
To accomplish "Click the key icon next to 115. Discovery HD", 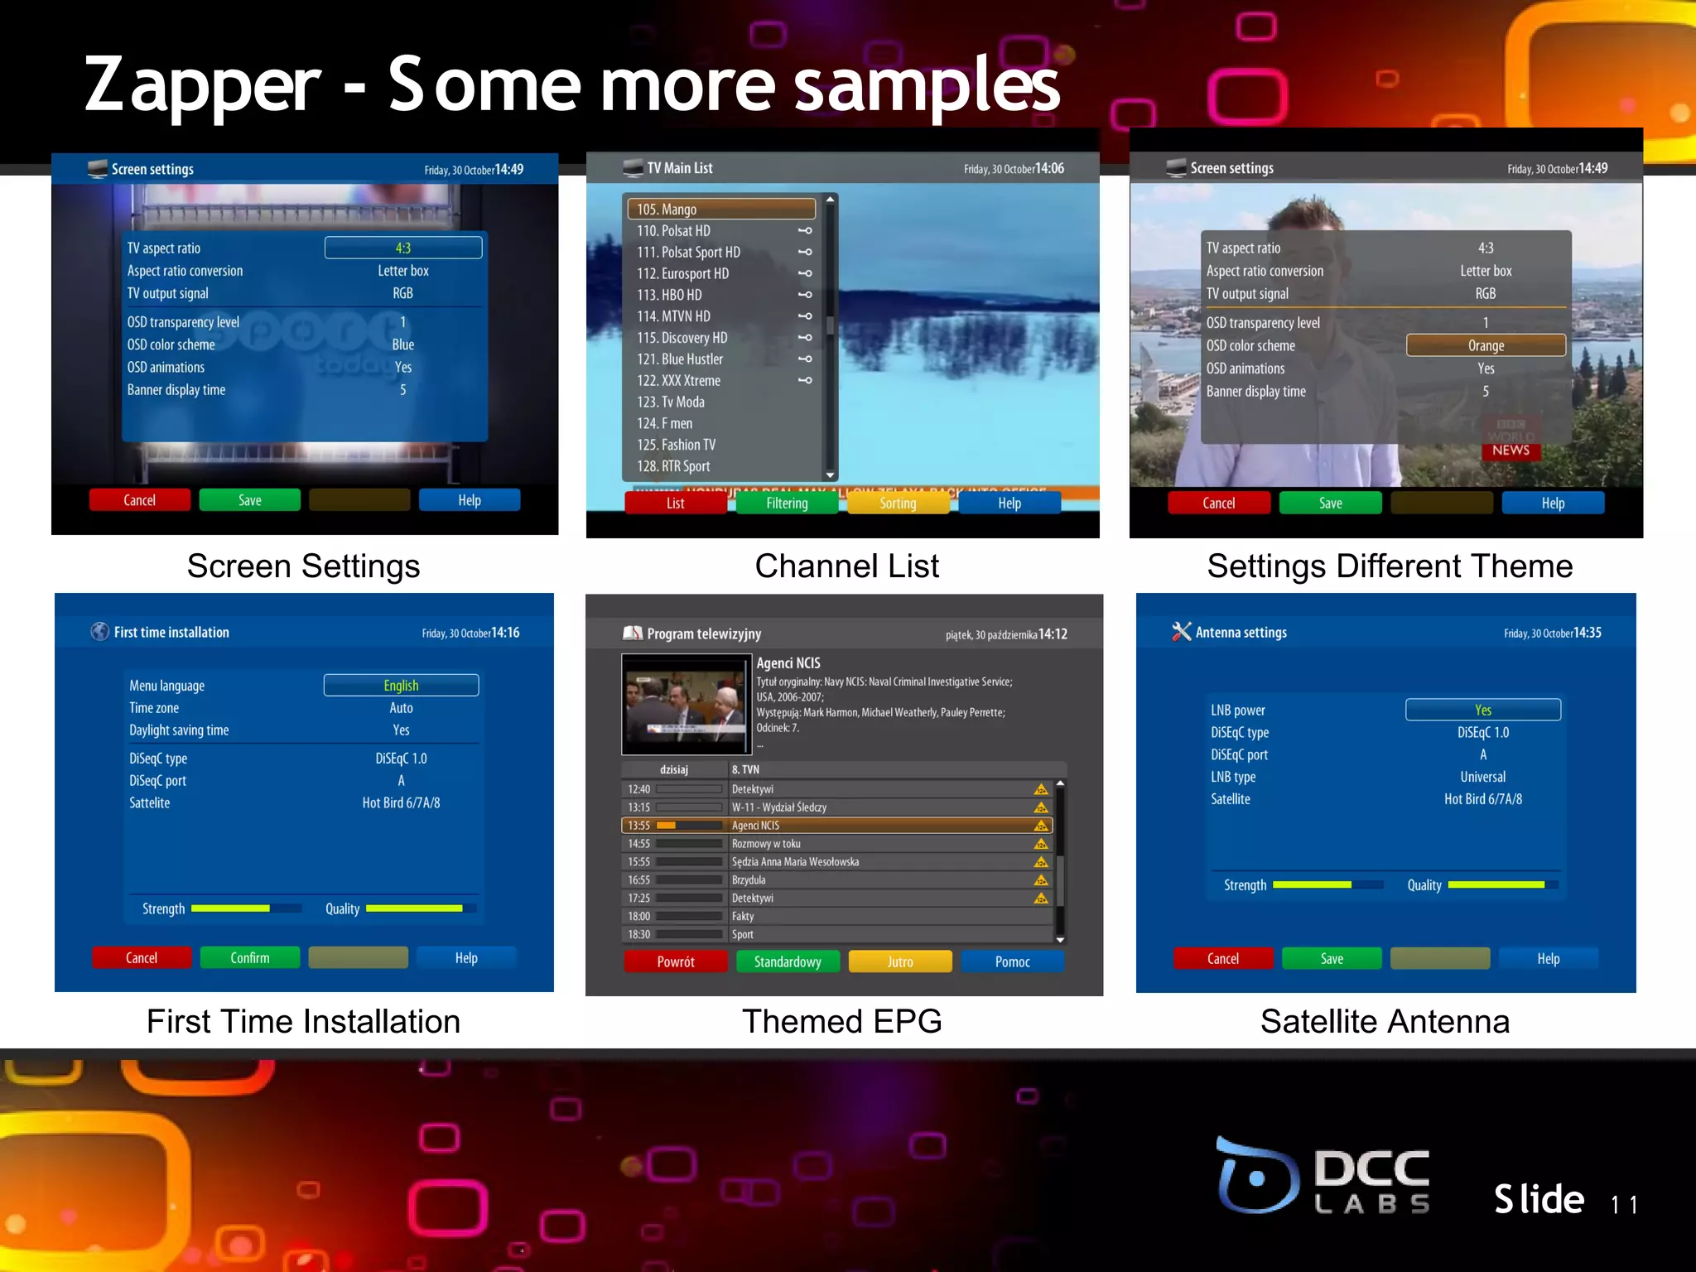I will (805, 338).
